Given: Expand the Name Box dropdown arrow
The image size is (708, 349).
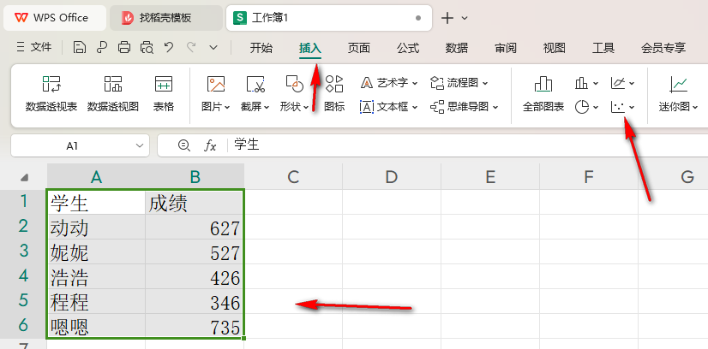Looking at the screenshot, I should 139,145.
